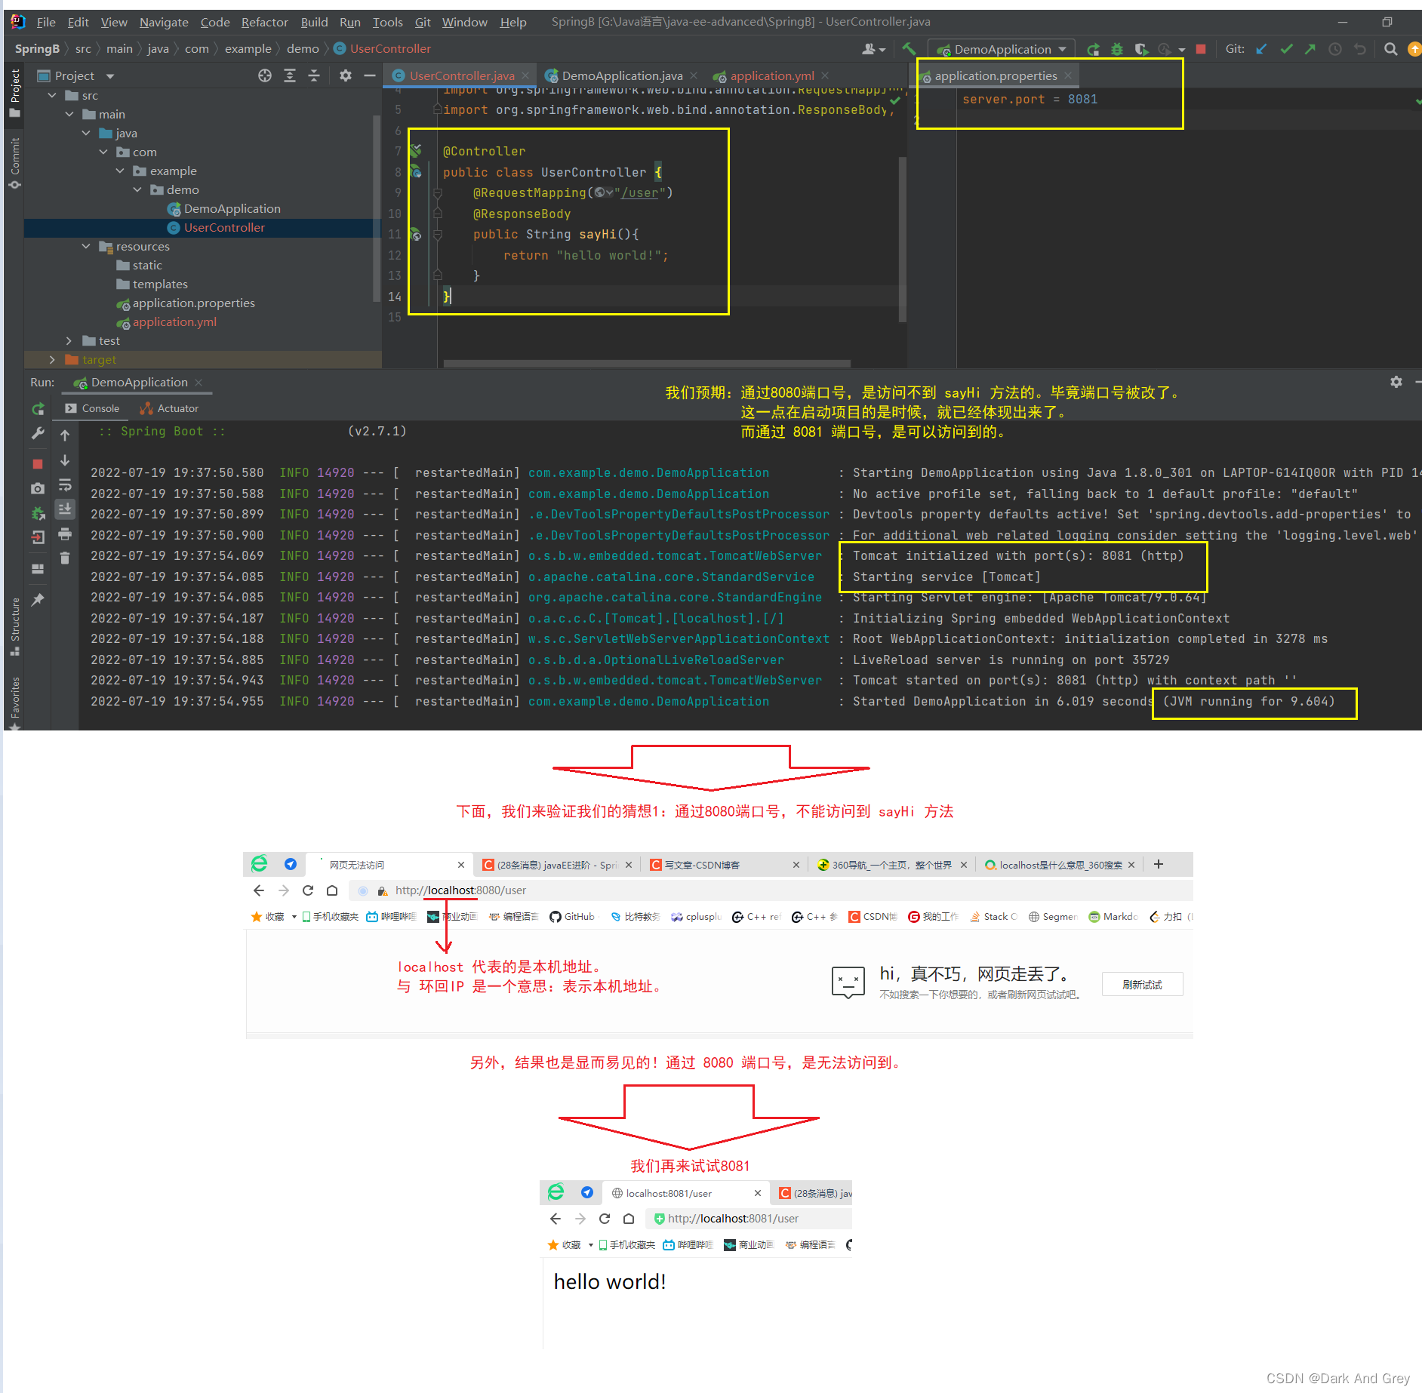
Task: Click Git commit checkmark icon
Action: (x=1286, y=49)
